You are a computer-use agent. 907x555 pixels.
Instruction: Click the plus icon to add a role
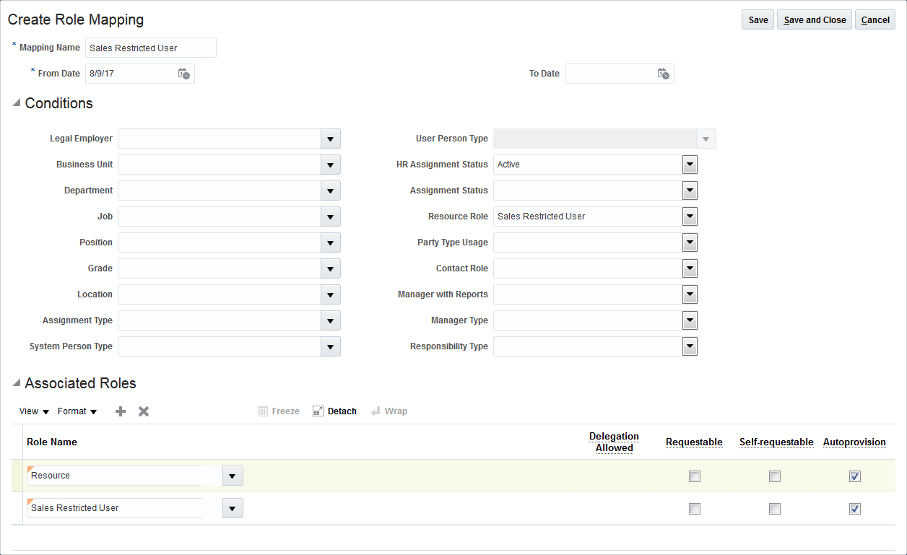point(121,411)
